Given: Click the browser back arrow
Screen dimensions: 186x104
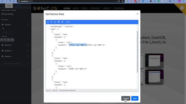Looking at the screenshot, I should pos(2,1).
